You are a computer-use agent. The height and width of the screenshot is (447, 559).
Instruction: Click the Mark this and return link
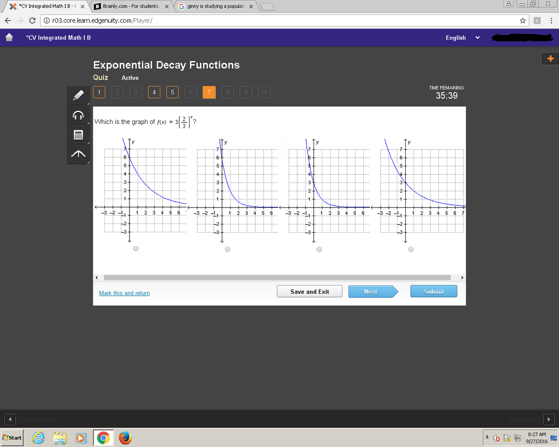[x=124, y=293]
